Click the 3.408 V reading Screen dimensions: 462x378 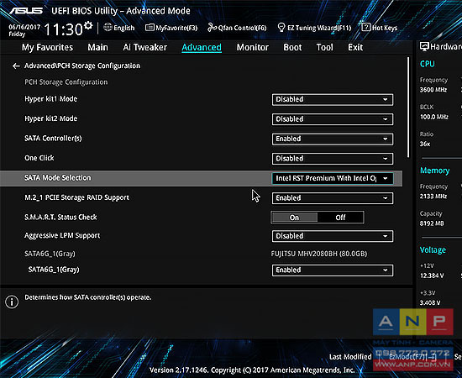430,303
